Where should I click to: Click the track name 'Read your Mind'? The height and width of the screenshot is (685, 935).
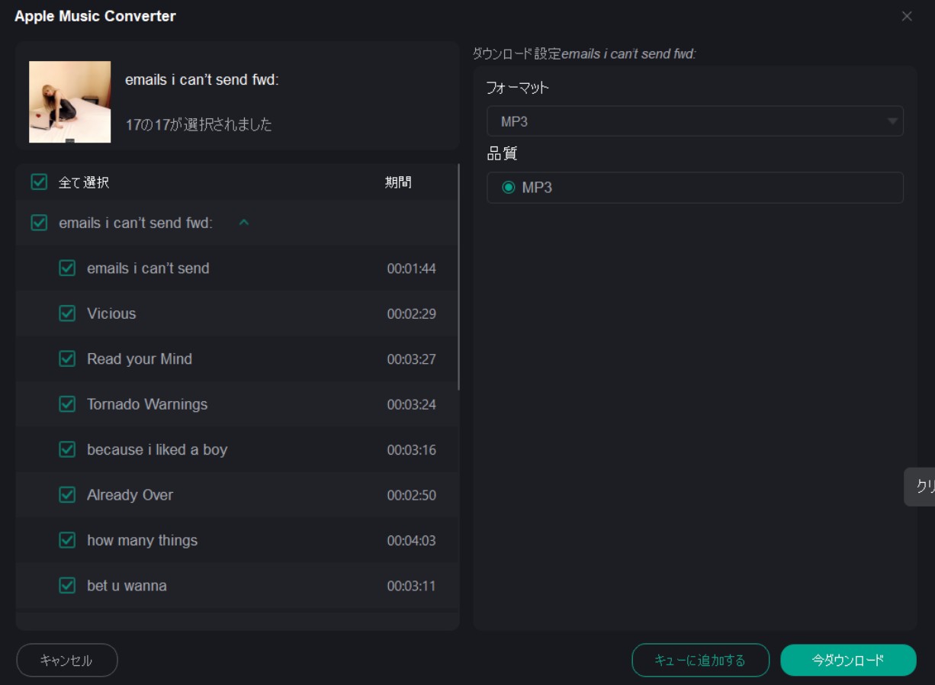(x=140, y=359)
